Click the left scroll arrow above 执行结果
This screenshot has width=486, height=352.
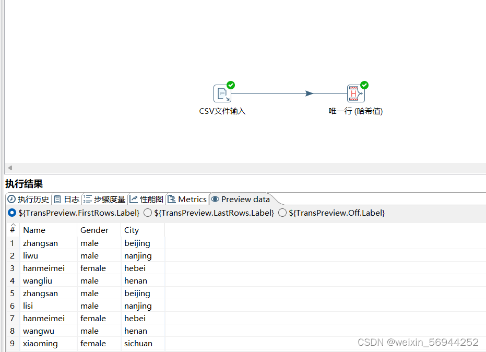tap(9, 168)
